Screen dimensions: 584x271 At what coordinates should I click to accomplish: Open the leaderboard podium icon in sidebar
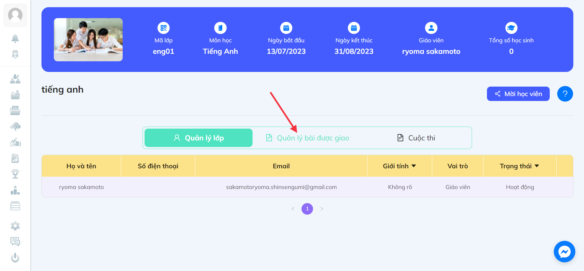tap(15, 190)
